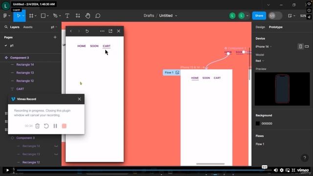Open the Present play icon
Viewport: 313px width, 176px height.
290,16
